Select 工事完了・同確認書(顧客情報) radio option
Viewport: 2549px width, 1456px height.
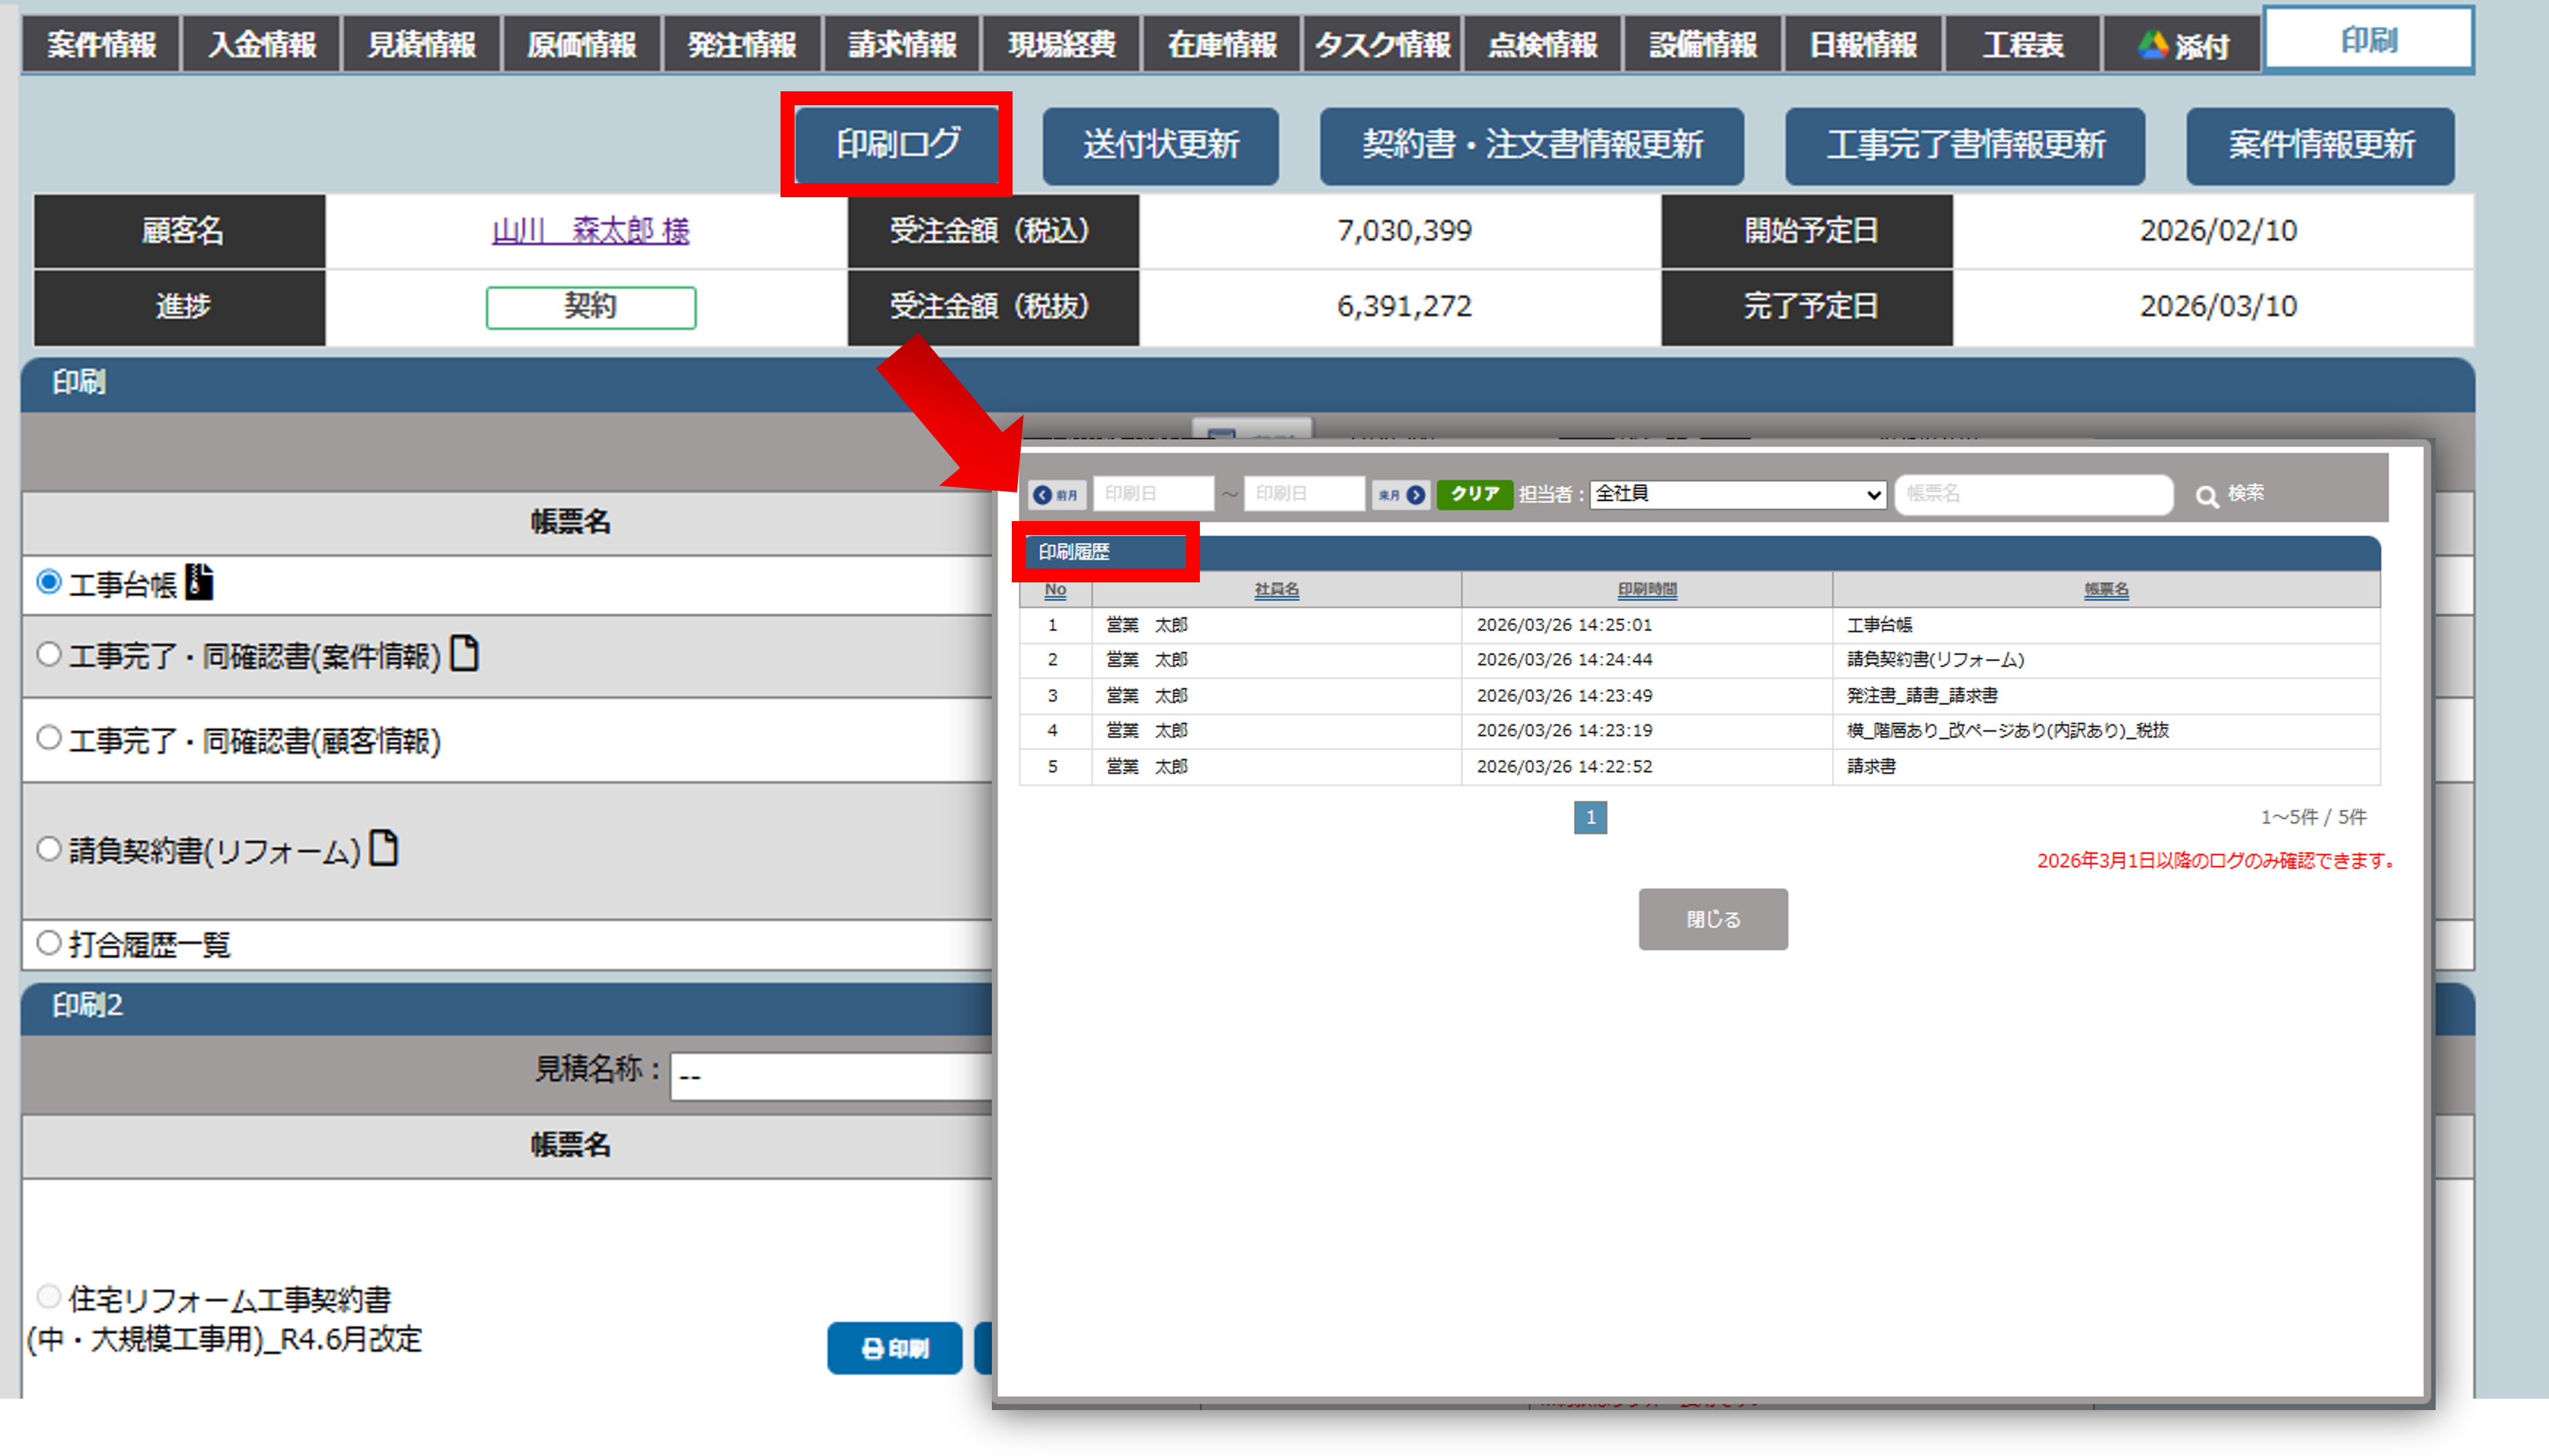point(49,738)
